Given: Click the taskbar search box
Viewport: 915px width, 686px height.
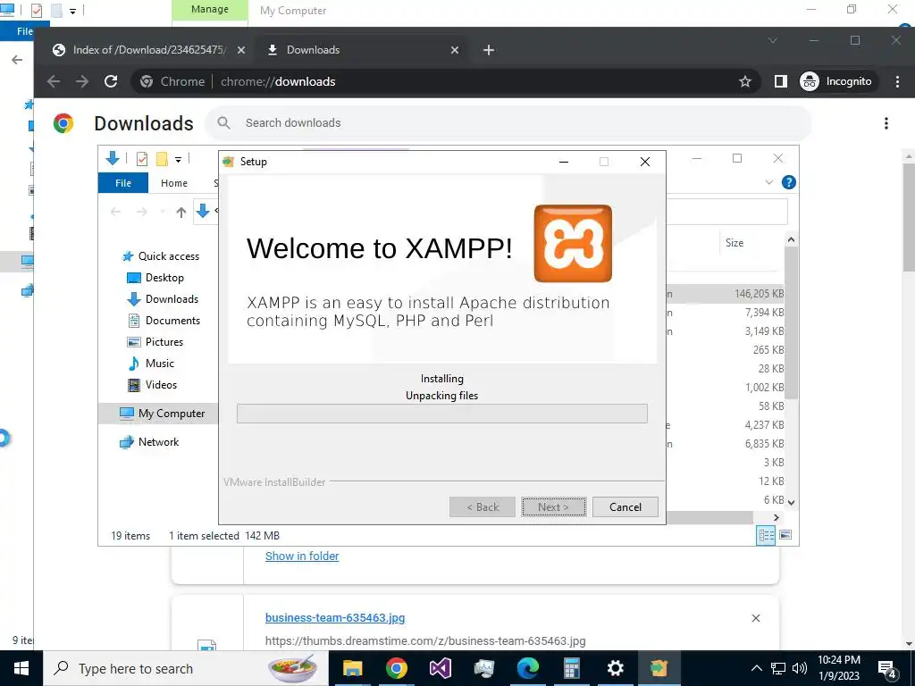Looking at the screenshot, I should pos(186,668).
